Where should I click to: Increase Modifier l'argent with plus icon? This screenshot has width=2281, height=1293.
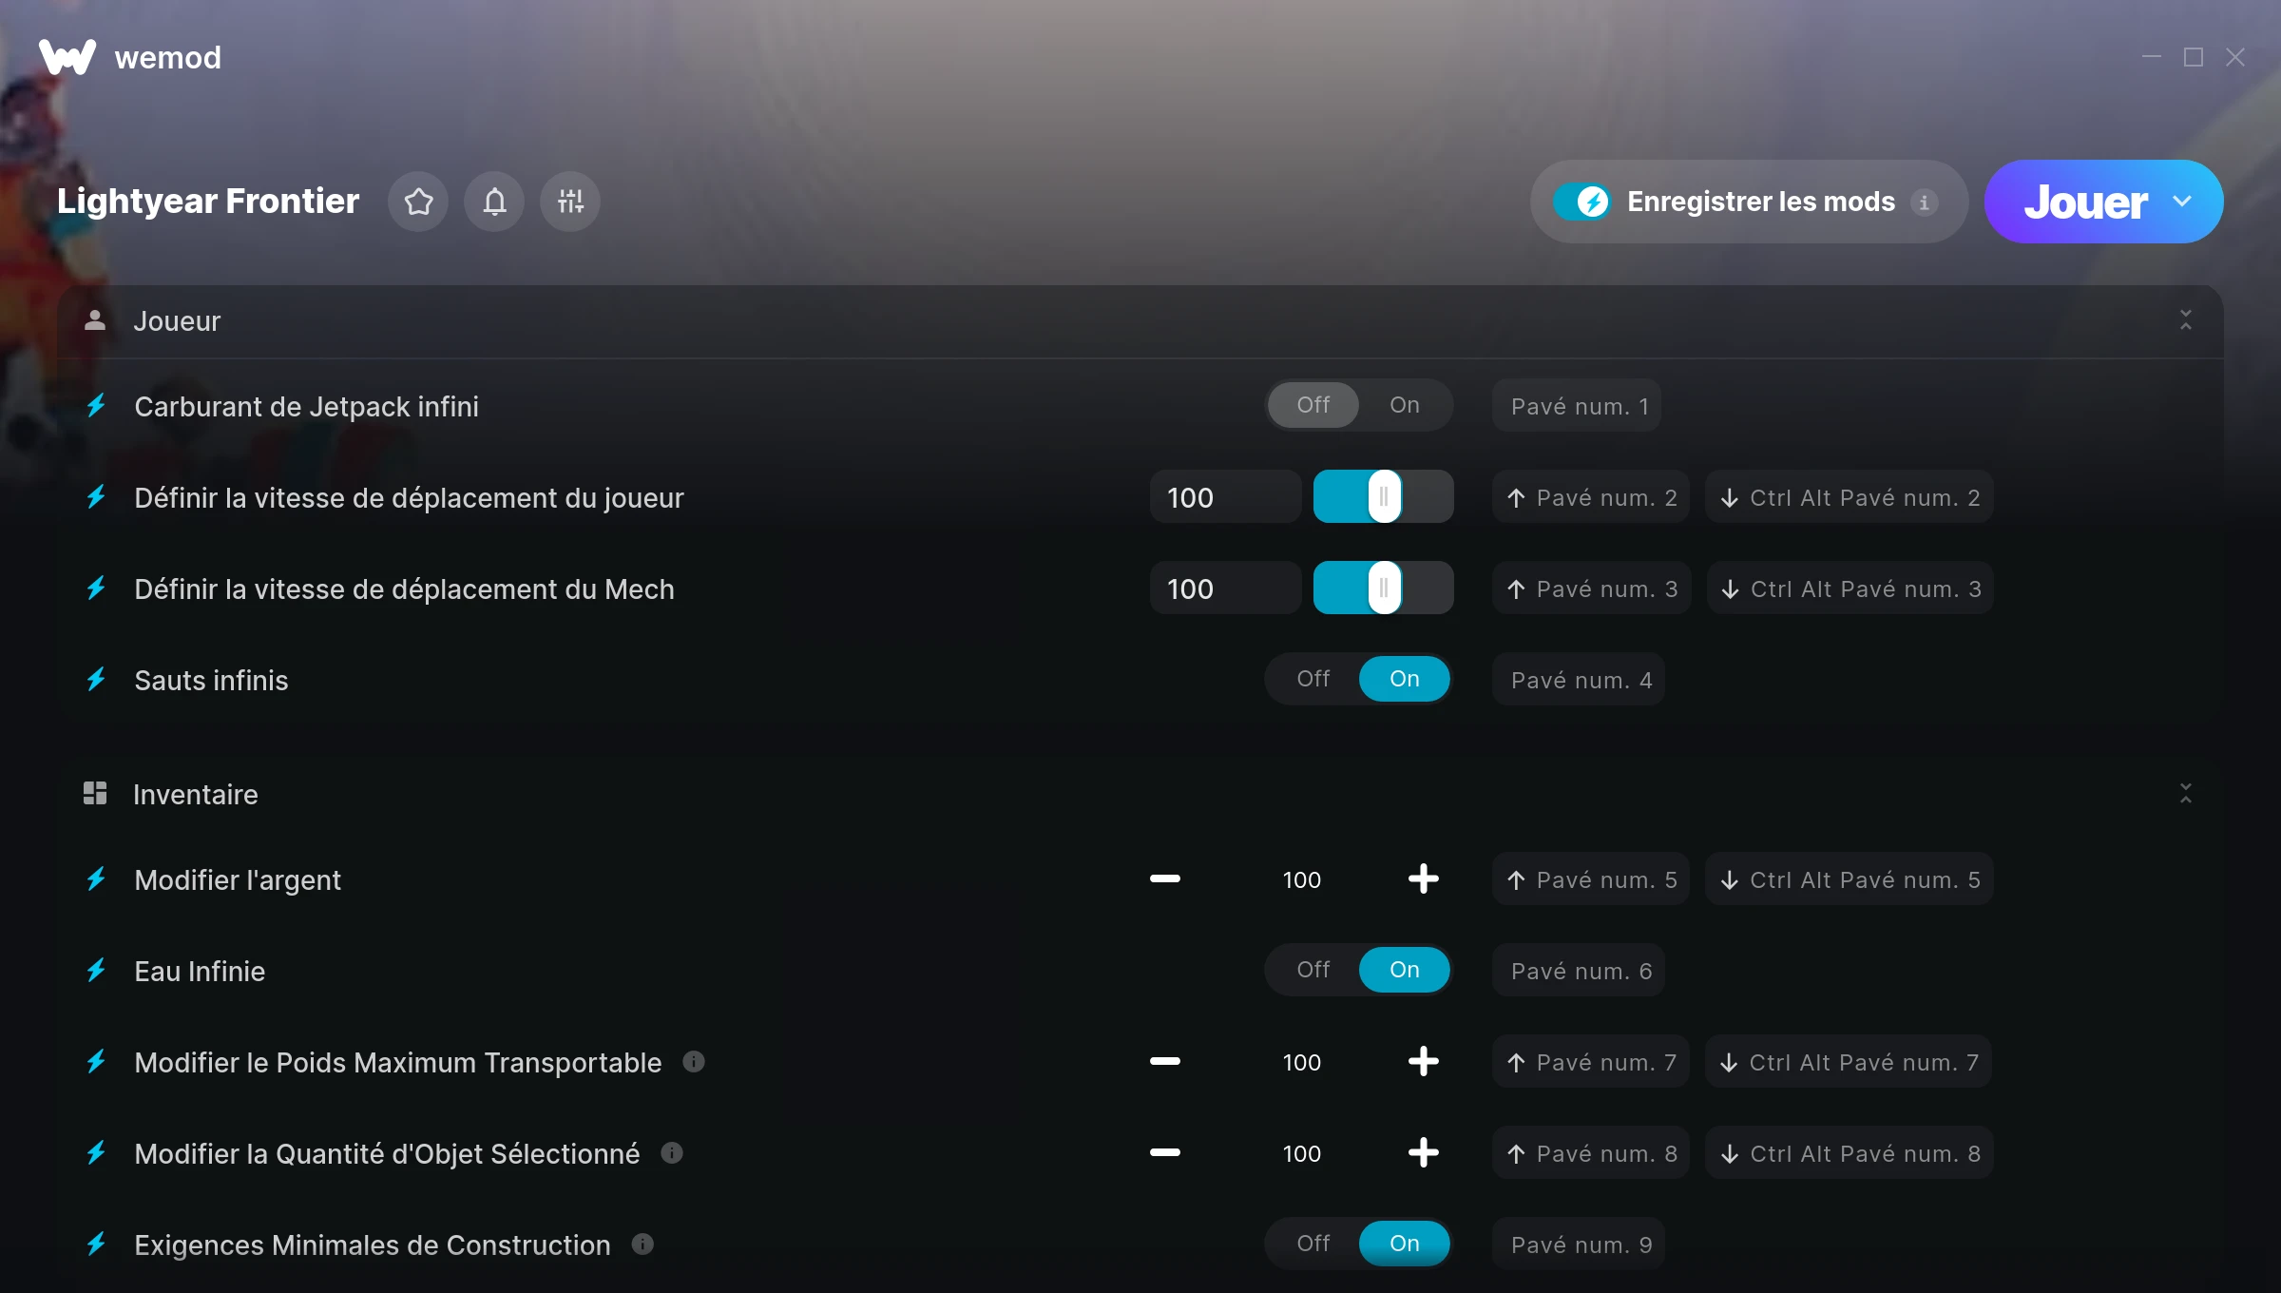[x=1424, y=878]
